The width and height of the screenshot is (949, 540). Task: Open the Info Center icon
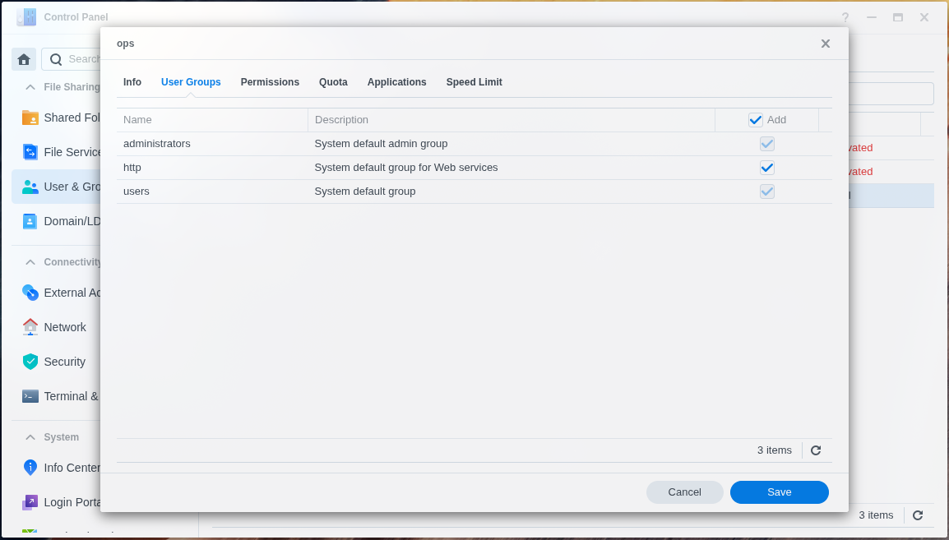click(30, 468)
